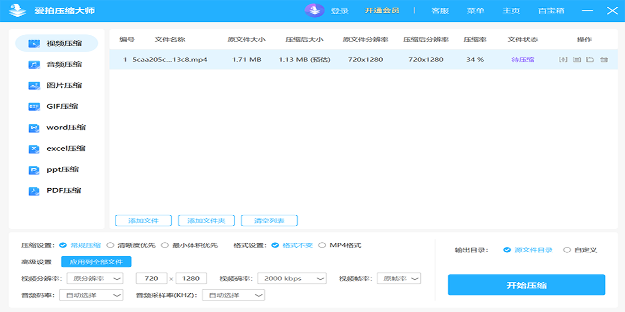Screen dimensions: 625x312
Task: Select the 音频压缩 sidebar icon
Action: (34, 64)
